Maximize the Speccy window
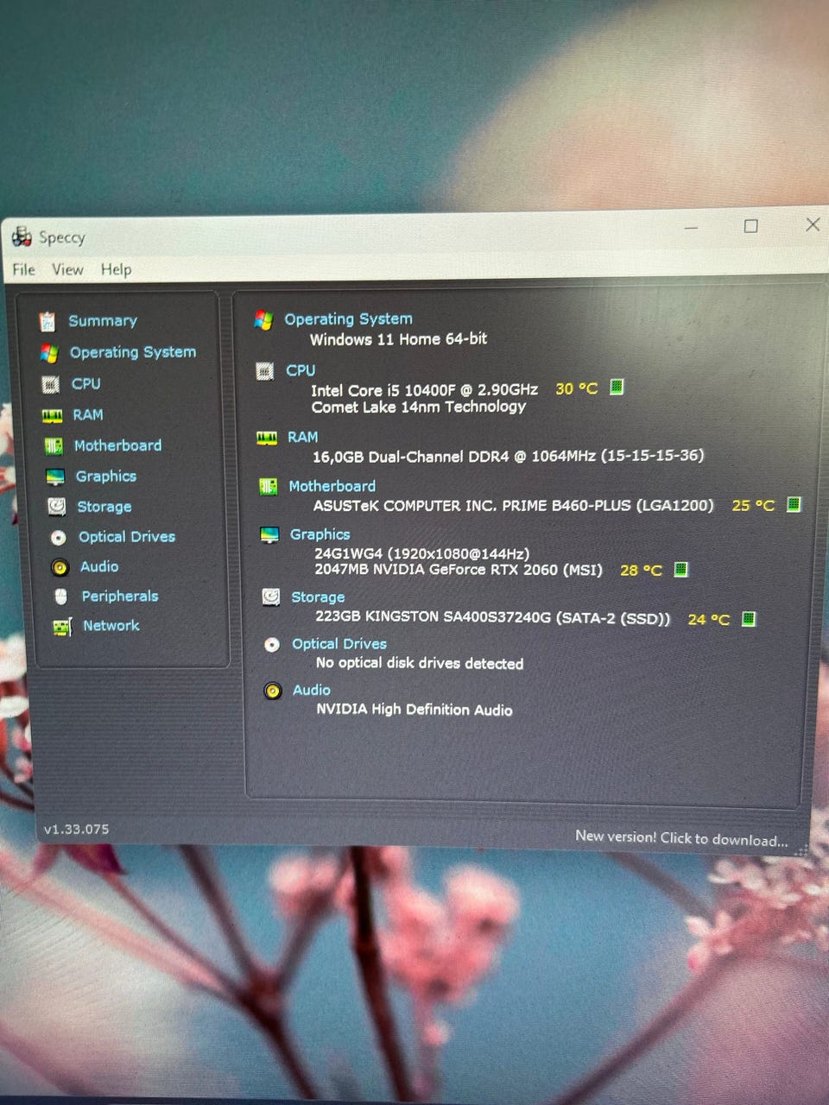Screen dimensions: 829x1105 tap(751, 226)
